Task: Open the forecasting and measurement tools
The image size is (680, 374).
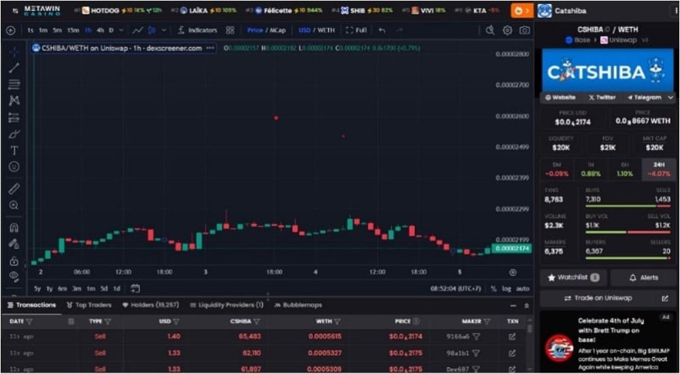Action: (14, 117)
